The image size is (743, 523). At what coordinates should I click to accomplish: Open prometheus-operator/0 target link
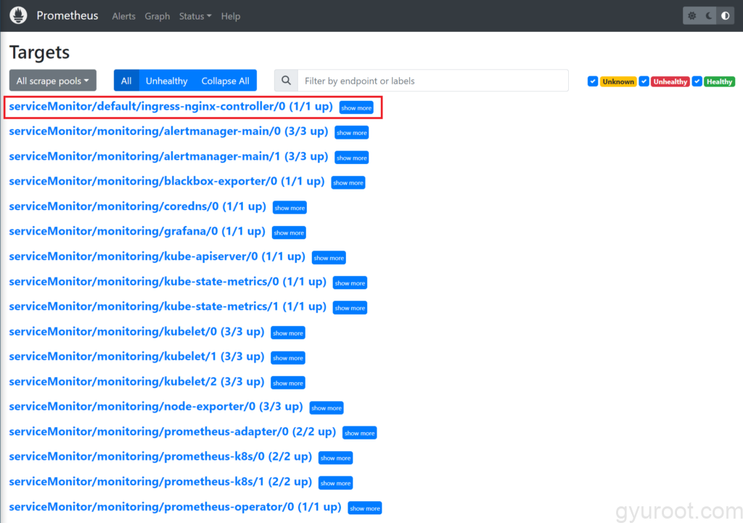(x=175, y=506)
